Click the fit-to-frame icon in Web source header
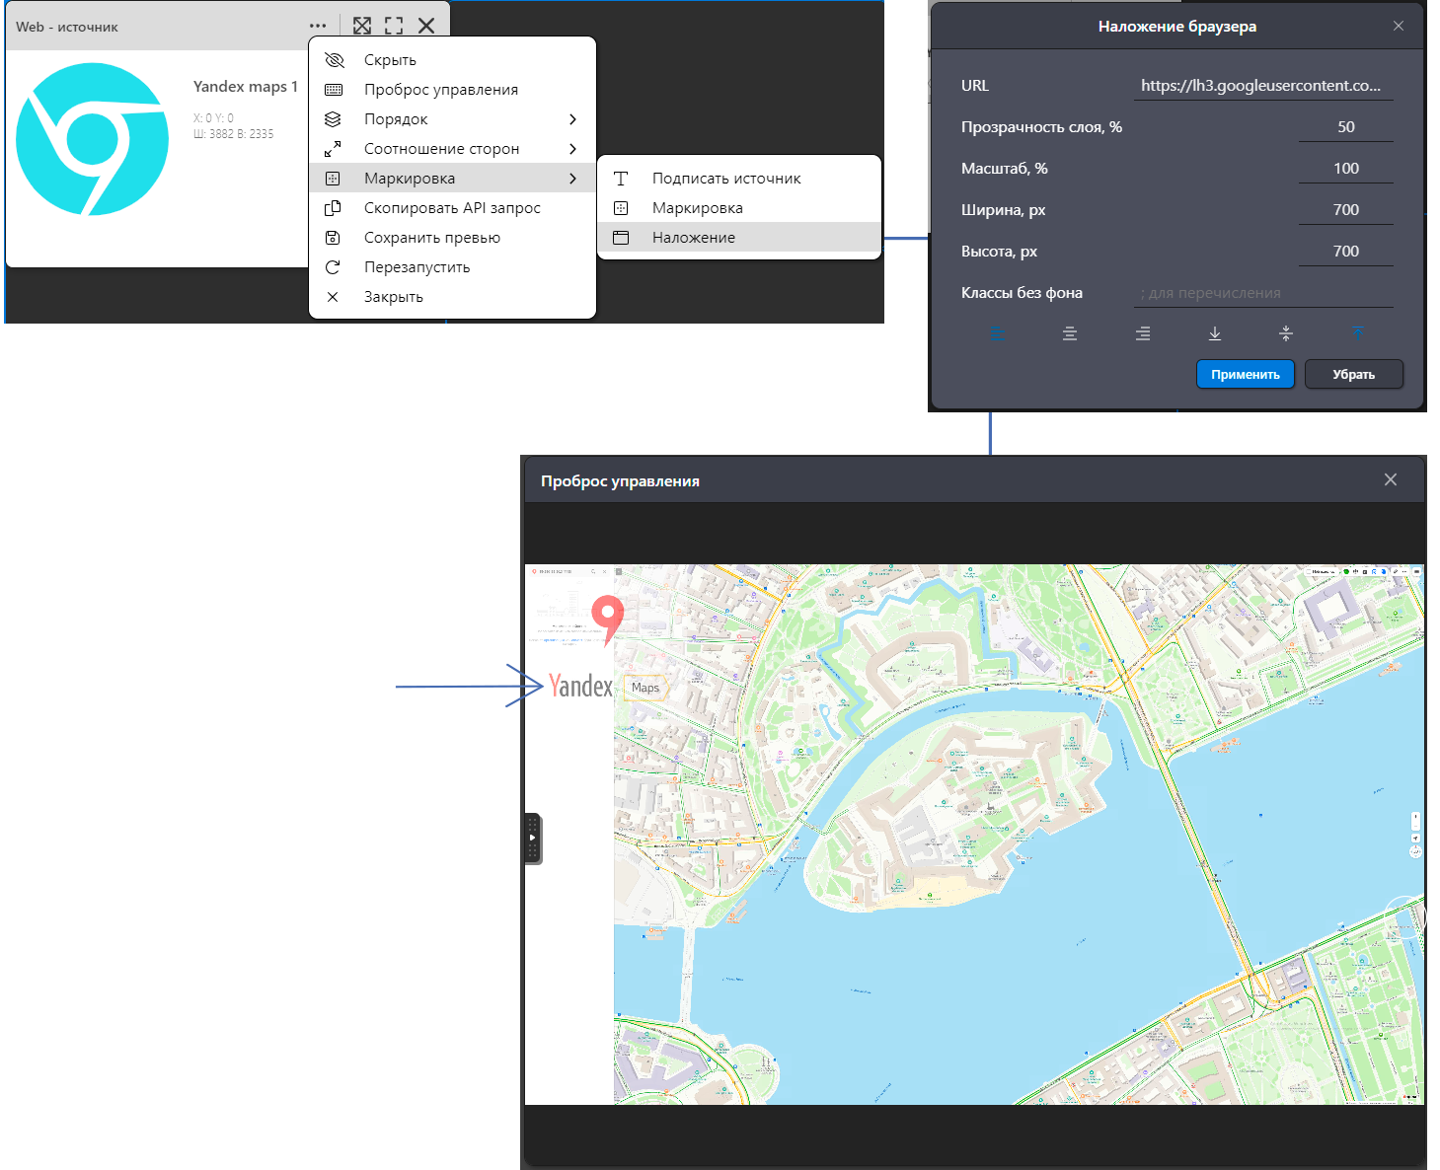 tap(362, 27)
